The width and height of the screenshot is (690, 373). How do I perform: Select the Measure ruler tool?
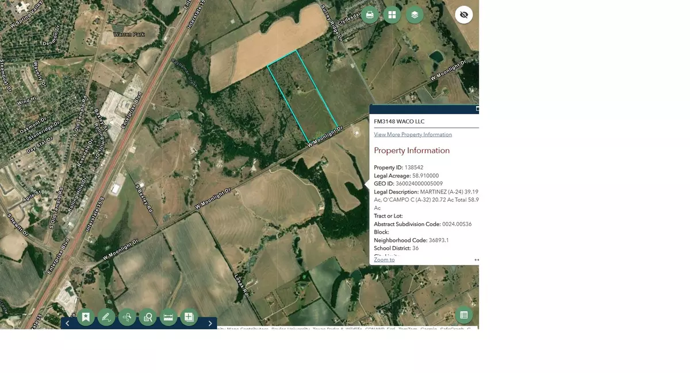pyautogui.click(x=168, y=317)
